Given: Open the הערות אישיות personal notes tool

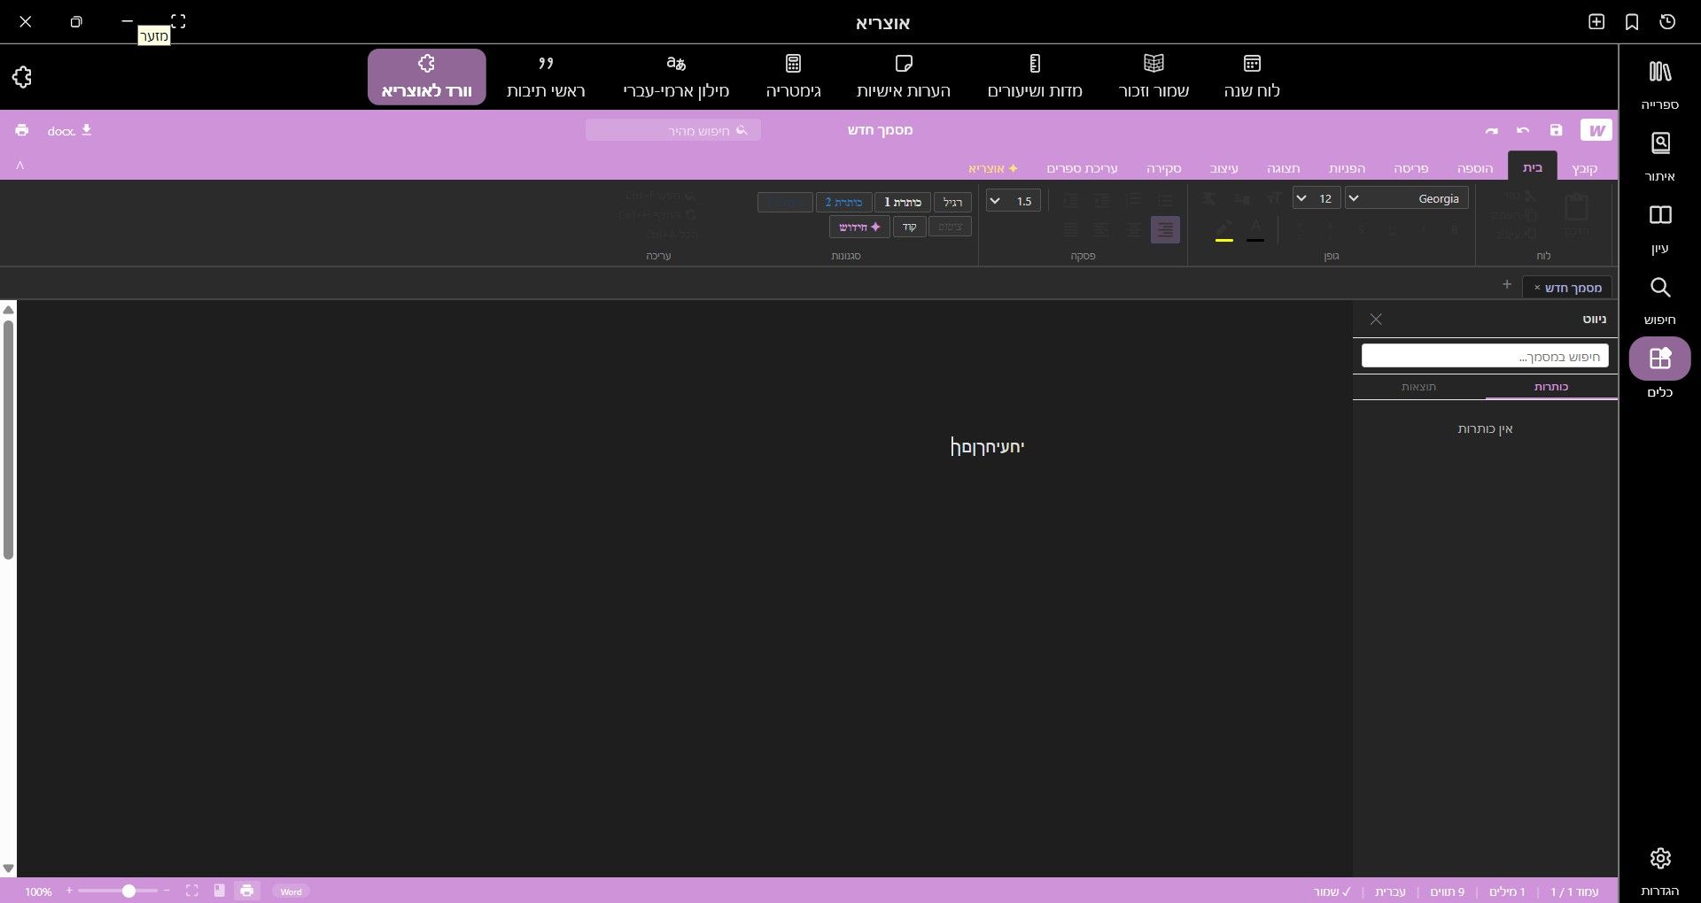Looking at the screenshot, I should tap(904, 76).
